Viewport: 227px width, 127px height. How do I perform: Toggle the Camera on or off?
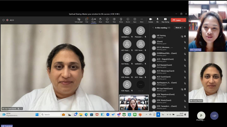point(150,20)
